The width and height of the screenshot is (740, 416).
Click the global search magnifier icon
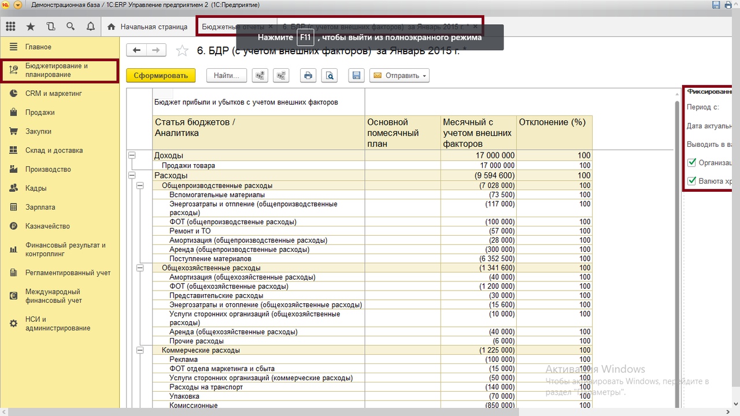tap(71, 27)
